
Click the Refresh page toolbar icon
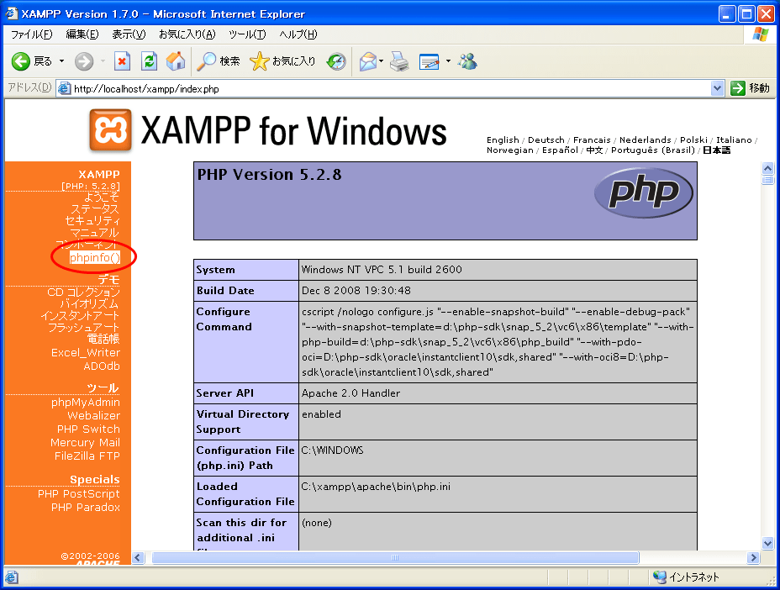[149, 61]
